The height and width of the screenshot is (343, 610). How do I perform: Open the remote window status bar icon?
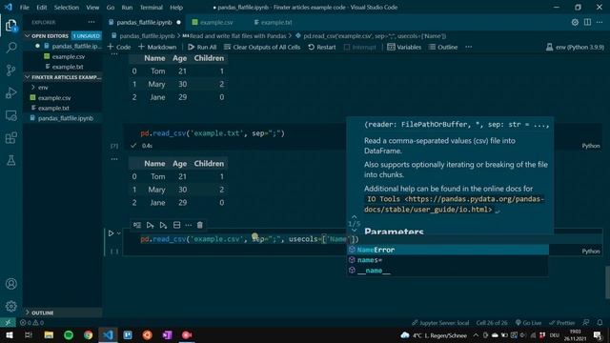pyautogui.click(x=8, y=322)
